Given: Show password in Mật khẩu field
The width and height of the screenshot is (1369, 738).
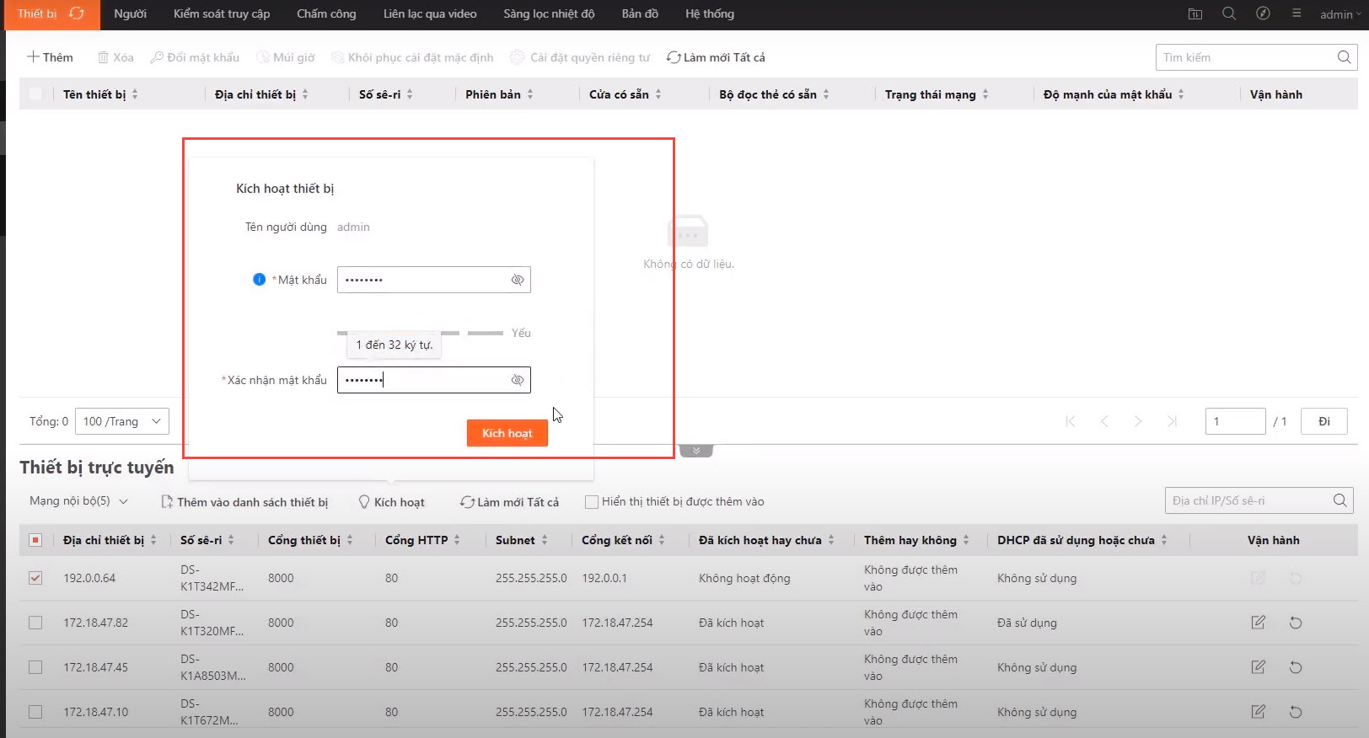Looking at the screenshot, I should point(518,280).
